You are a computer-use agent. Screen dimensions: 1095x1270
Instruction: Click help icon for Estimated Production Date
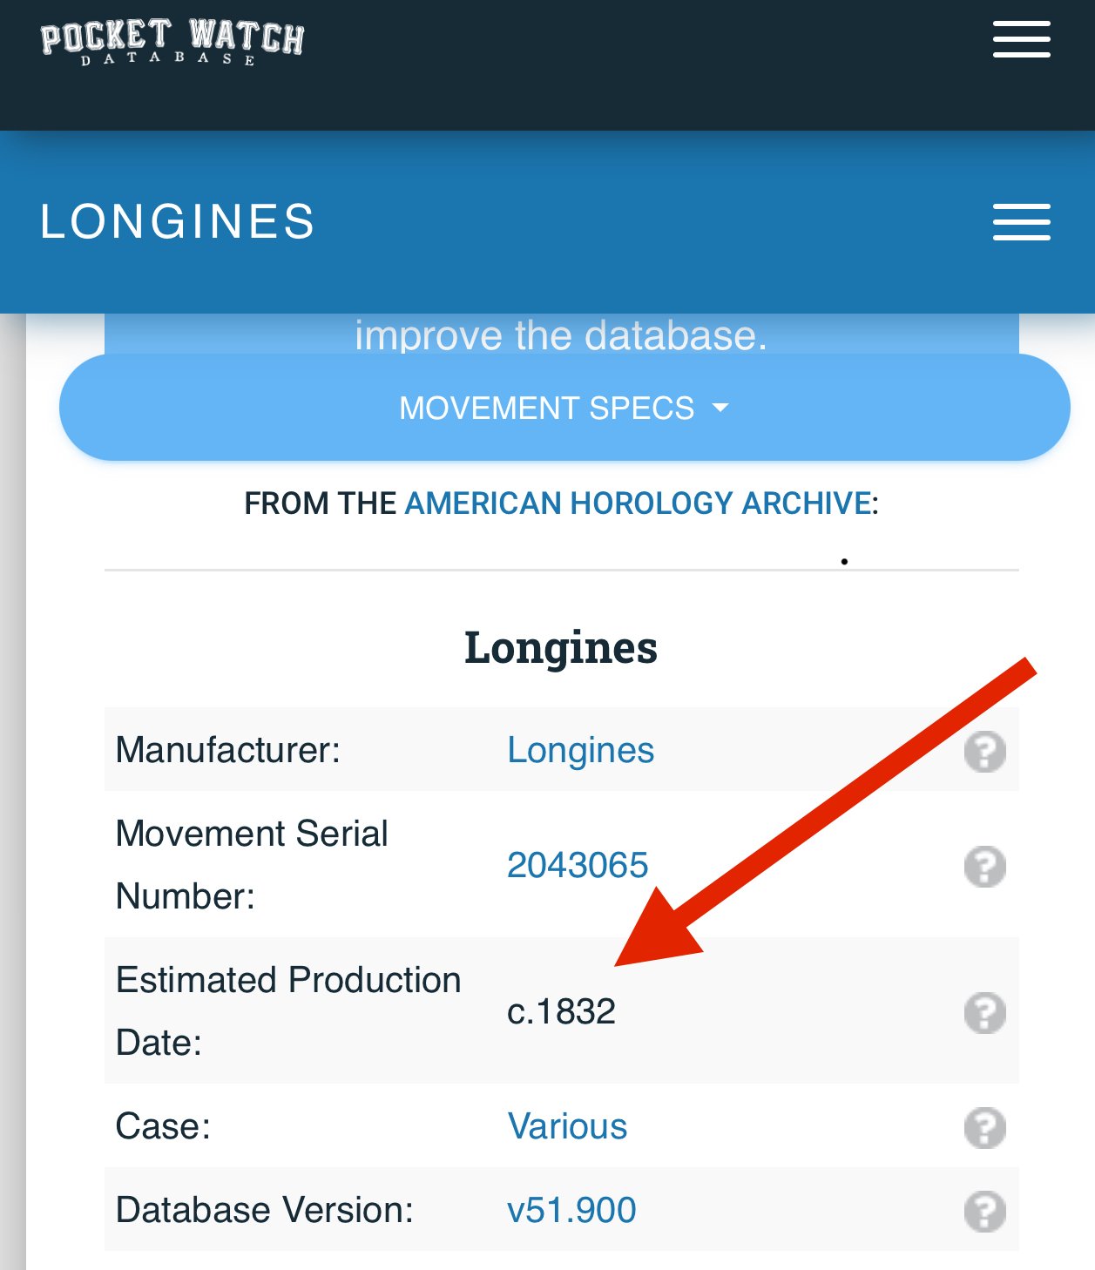tap(984, 1012)
